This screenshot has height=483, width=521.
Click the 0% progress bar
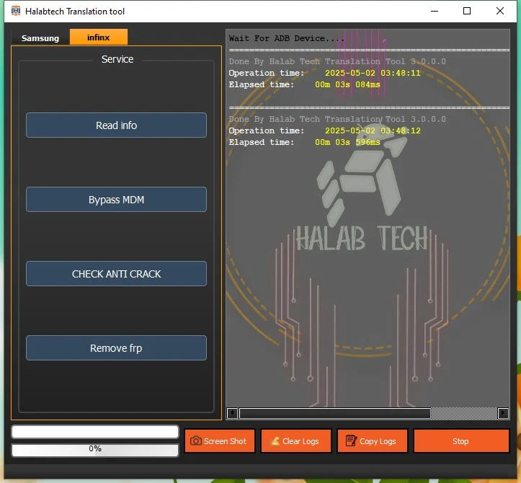click(95, 450)
